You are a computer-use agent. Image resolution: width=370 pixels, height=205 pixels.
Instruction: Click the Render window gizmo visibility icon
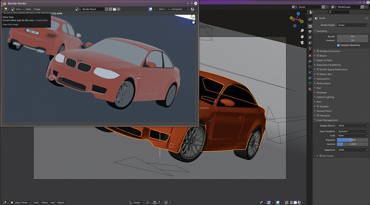pyautogui.click(x=150, y=9)
